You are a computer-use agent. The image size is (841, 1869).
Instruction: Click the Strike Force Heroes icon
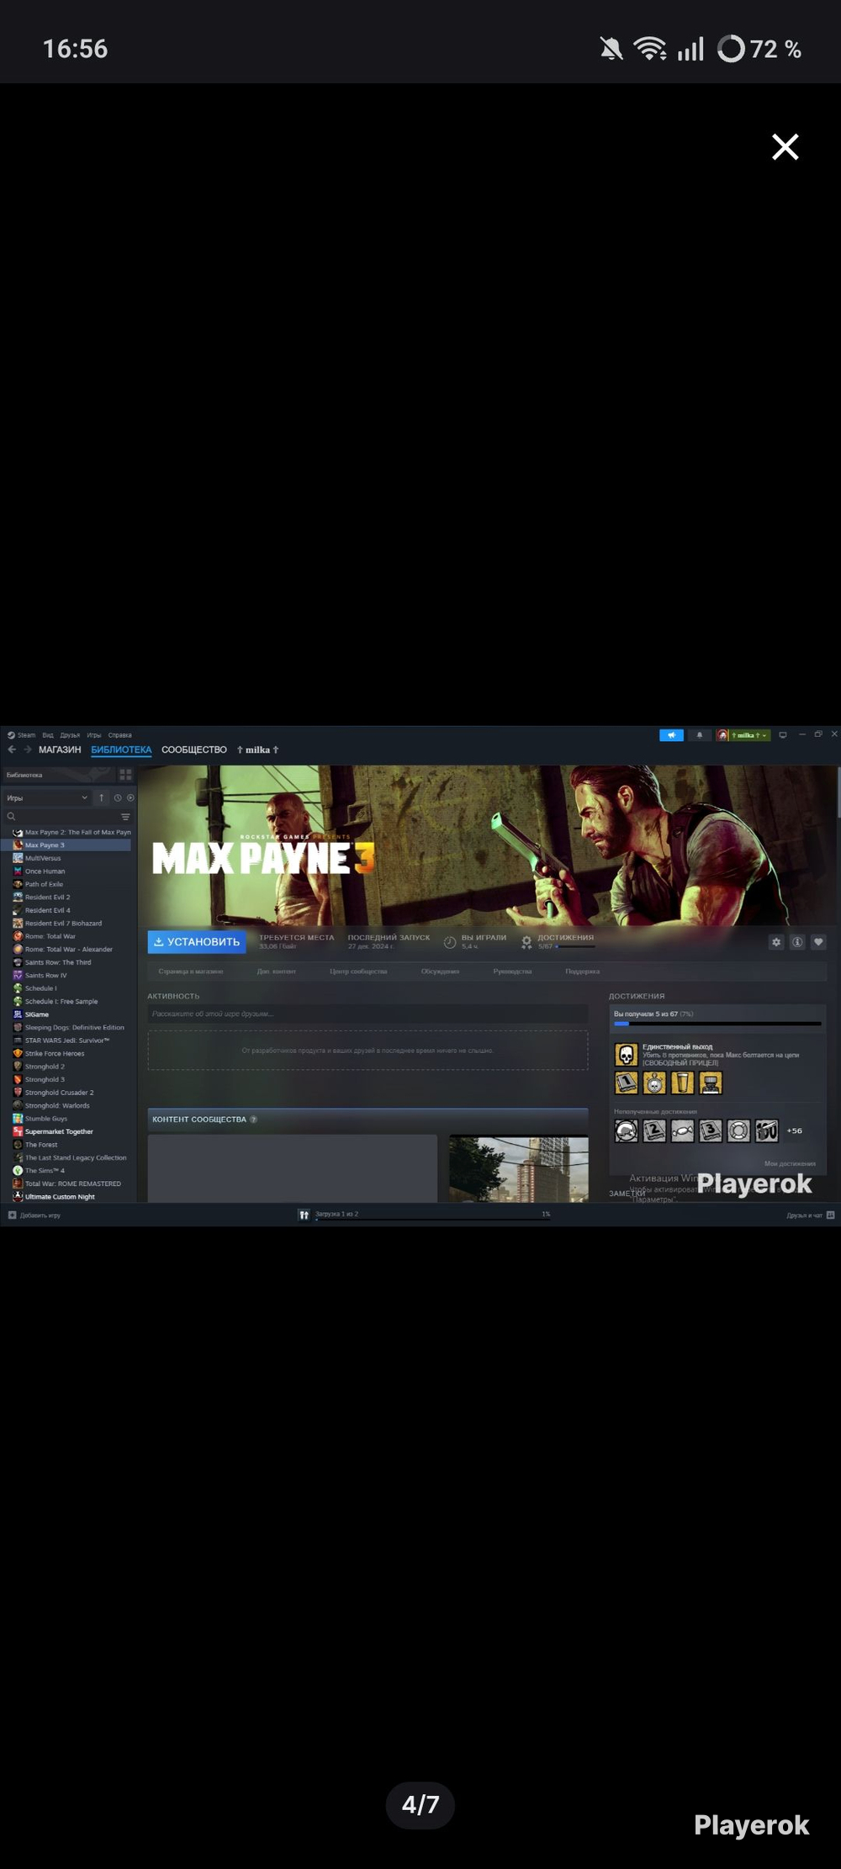point(18,1054)
